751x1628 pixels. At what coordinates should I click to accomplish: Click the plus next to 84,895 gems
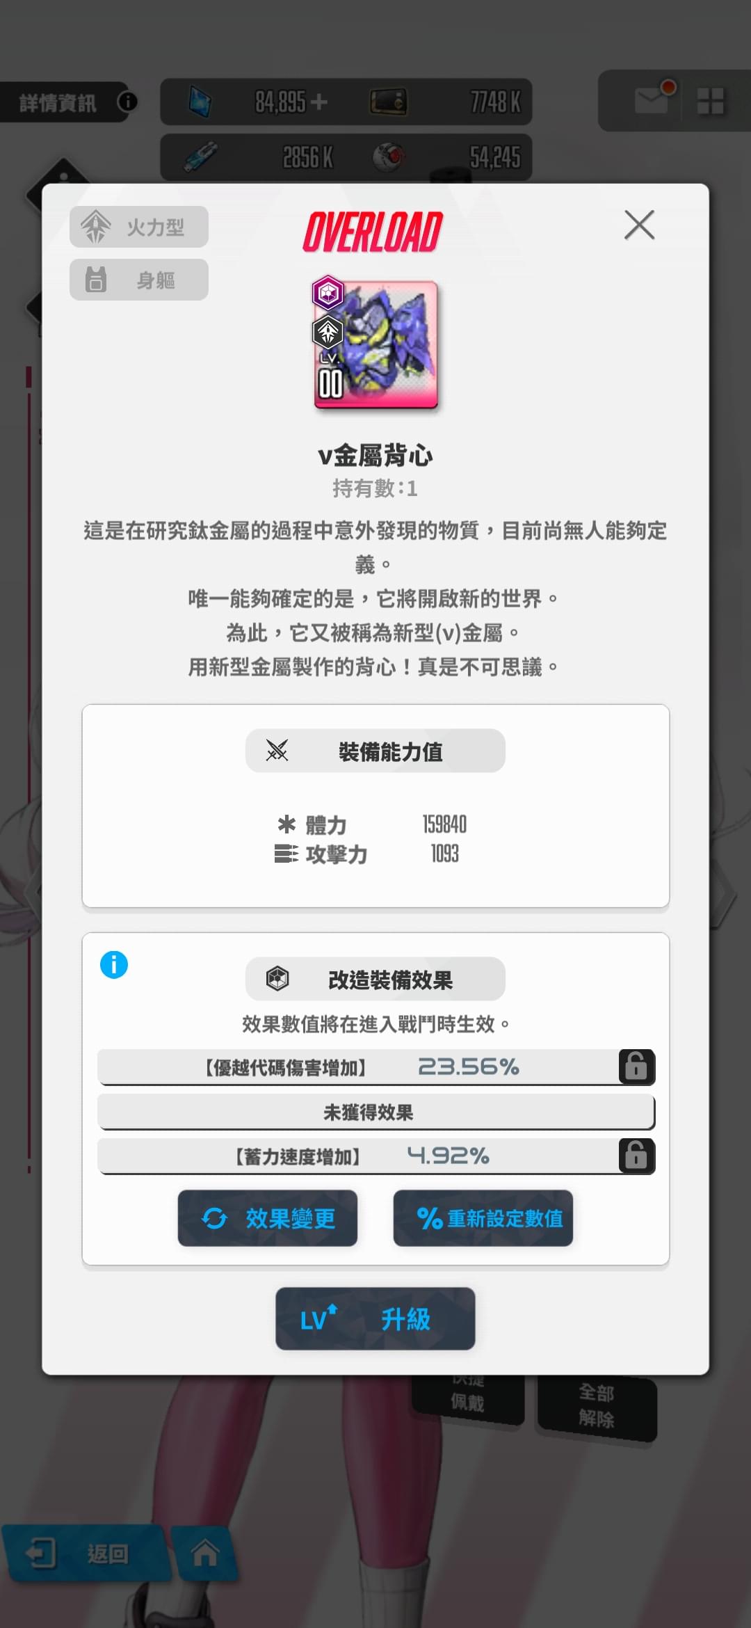[x=319, y=102]
